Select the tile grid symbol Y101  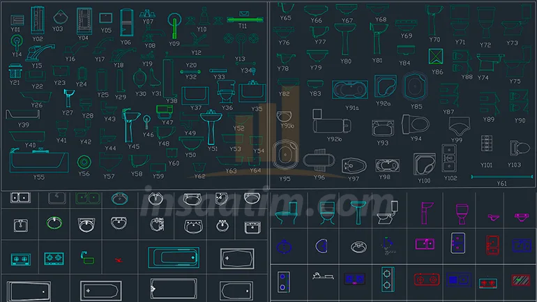tap(486, 143)
